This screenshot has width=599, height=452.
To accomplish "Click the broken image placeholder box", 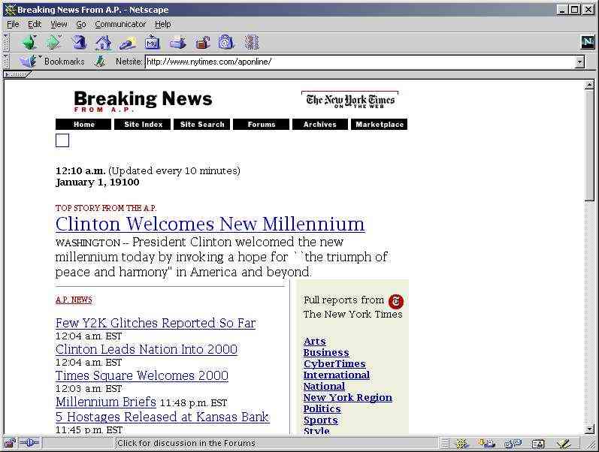I will 62,140.
